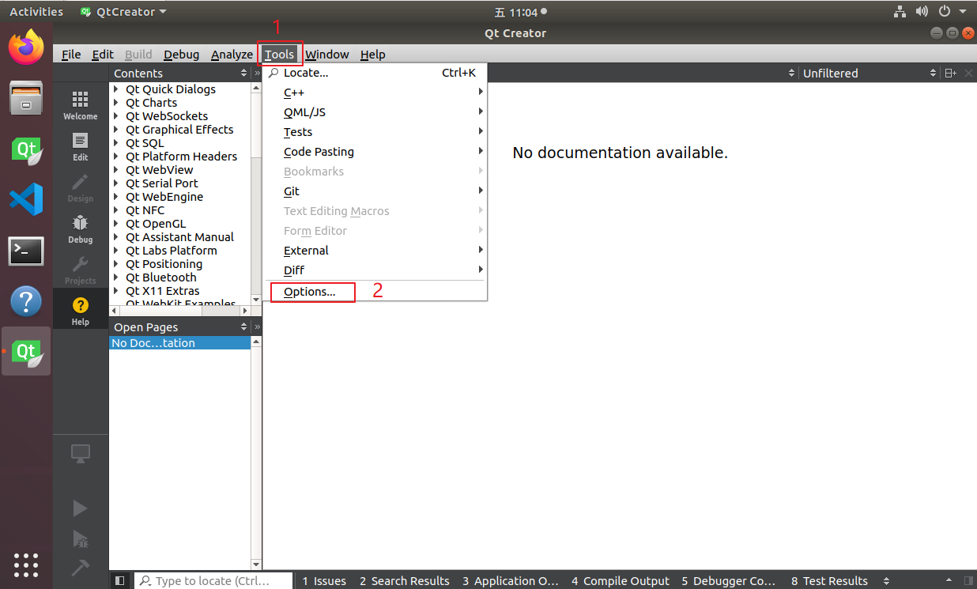Expand the QML/JS submenu
Image resolution: width=977 pixels, height=589 pixels.
click(x=375, y=112)
